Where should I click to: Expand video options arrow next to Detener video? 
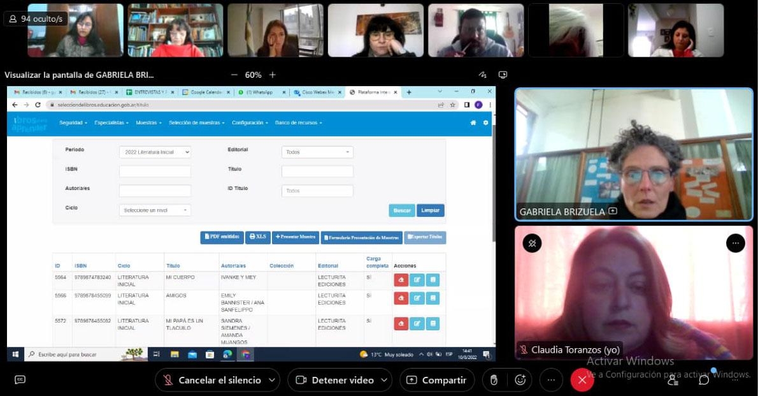(385, 380)
